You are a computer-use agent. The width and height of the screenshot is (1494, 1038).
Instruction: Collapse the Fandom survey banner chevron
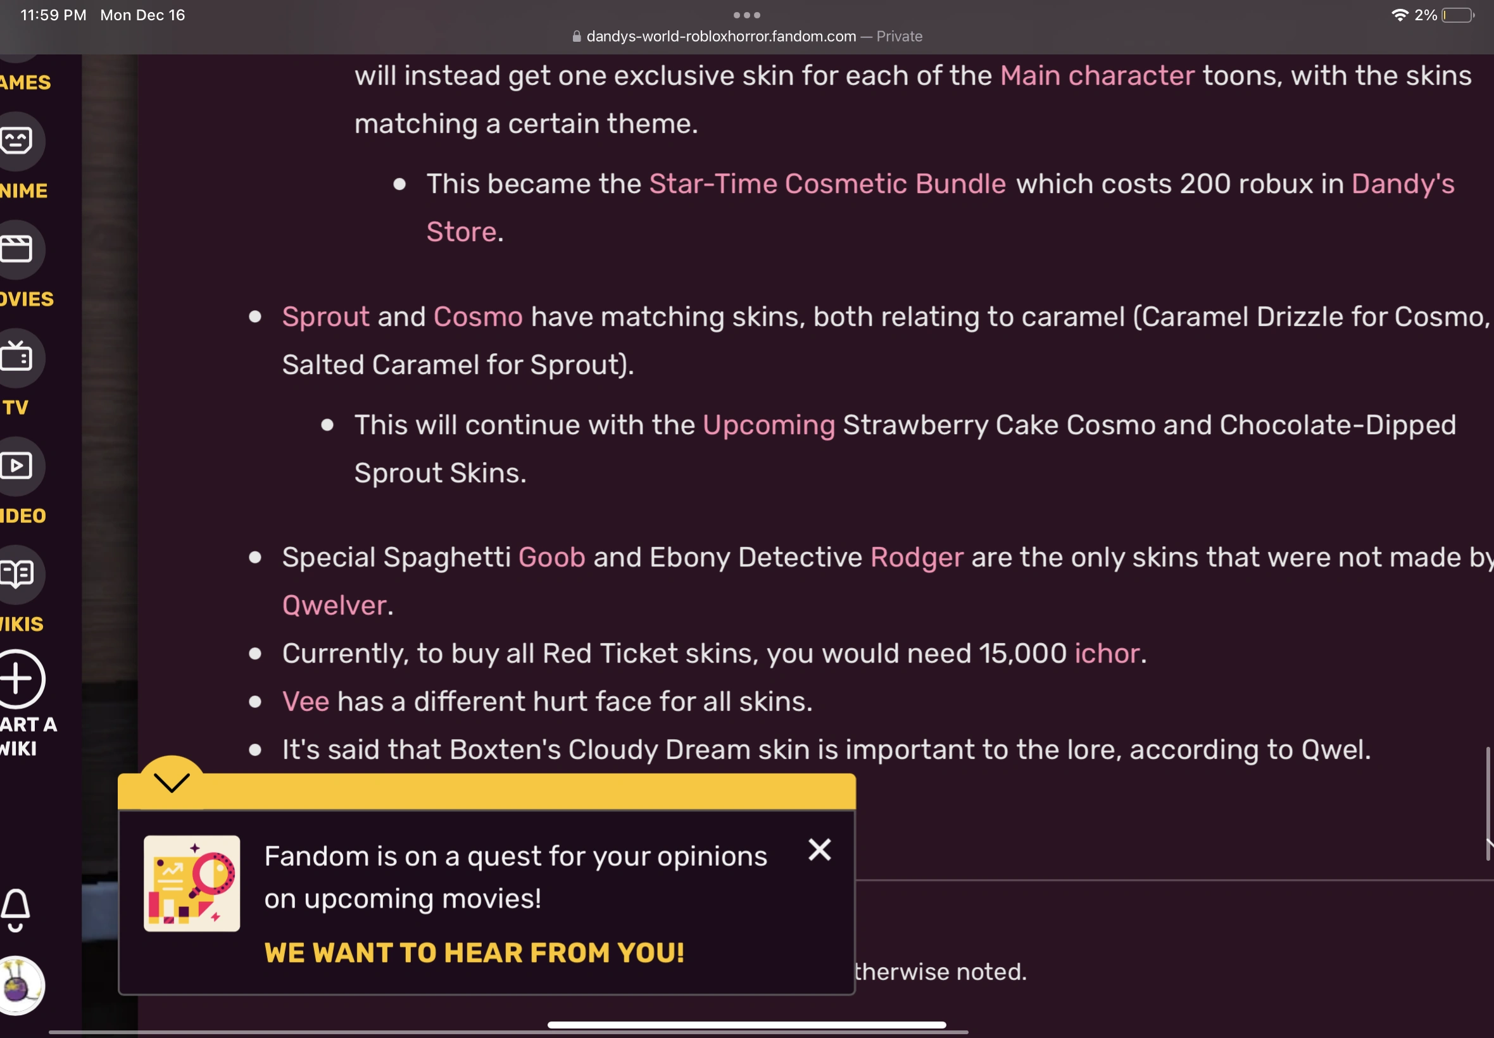[x=172, y=782]
